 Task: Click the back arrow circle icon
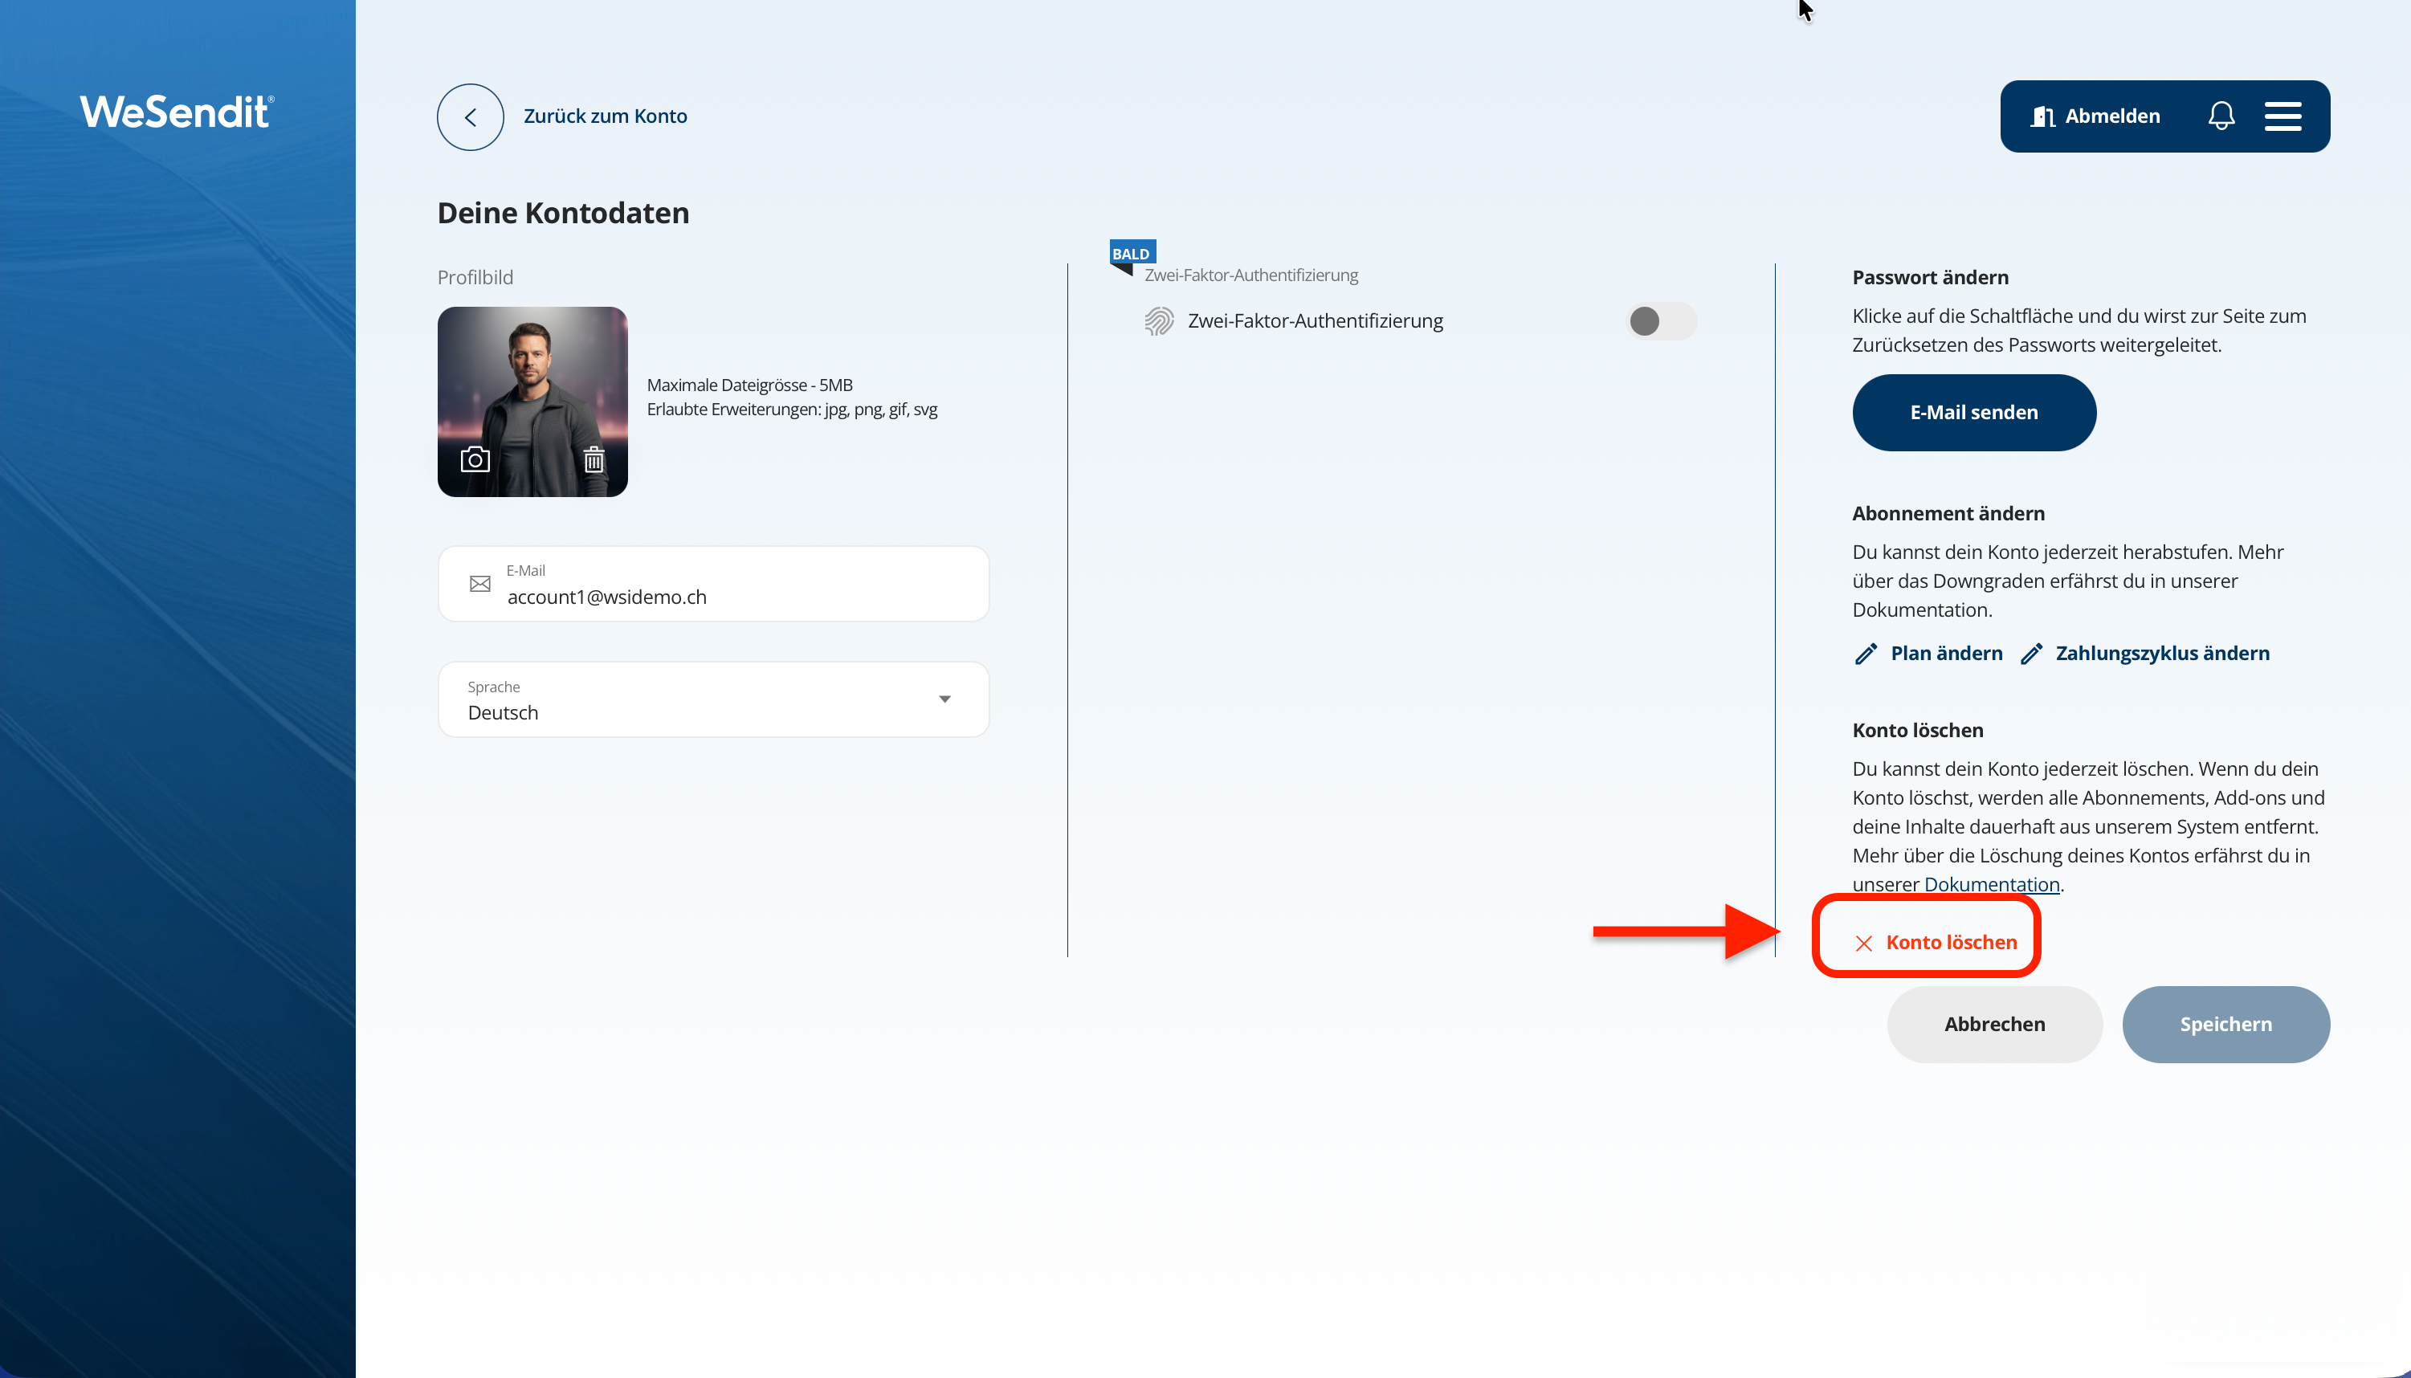click(469, 116)
